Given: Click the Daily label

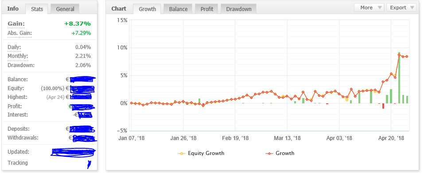Looking at the screenshot, I should pos(14,47).
